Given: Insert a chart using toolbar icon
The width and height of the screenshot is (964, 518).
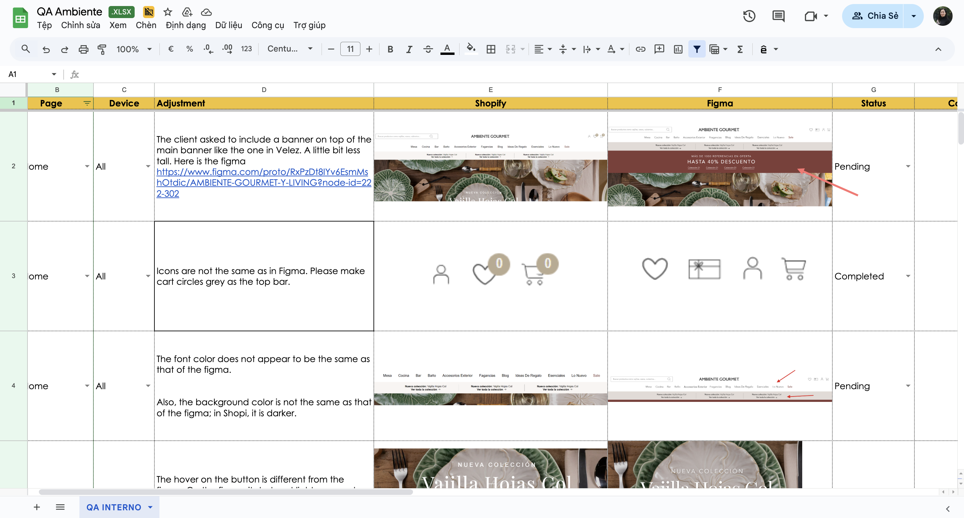Looking at the screenshot, I should tap(678, 49).
